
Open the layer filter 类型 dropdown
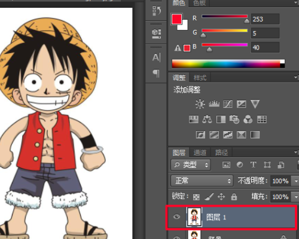point(191,165)
